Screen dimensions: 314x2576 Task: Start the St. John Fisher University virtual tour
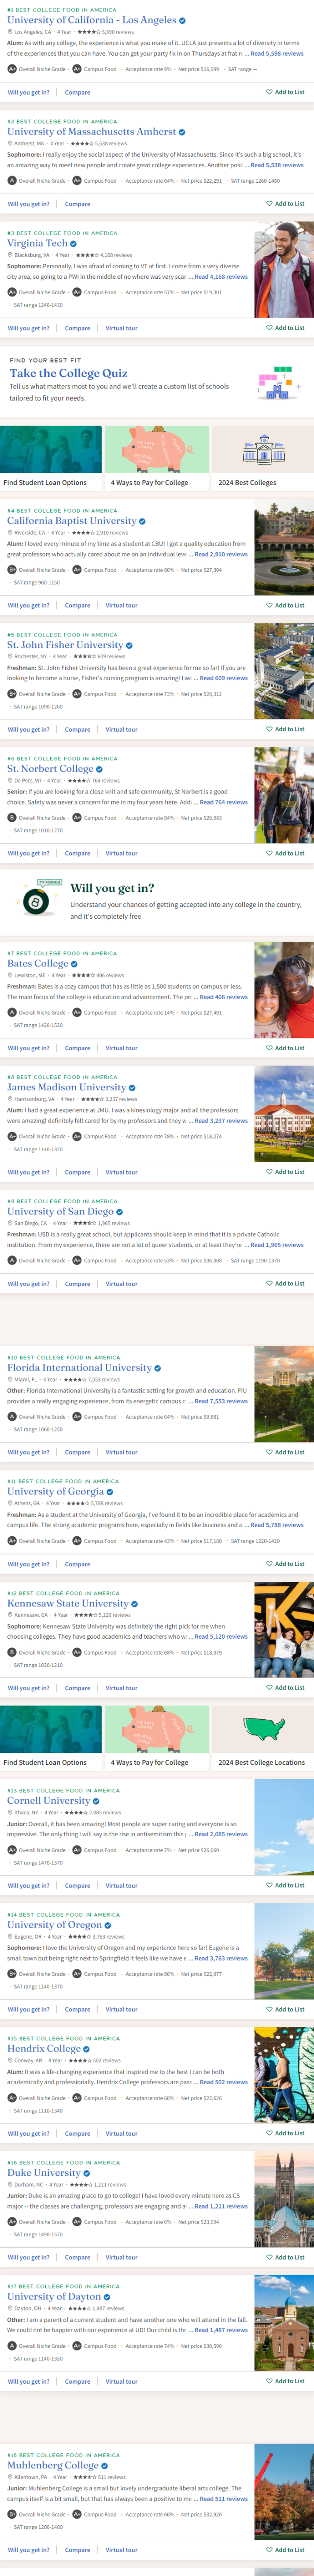click(x=122, y=729)
